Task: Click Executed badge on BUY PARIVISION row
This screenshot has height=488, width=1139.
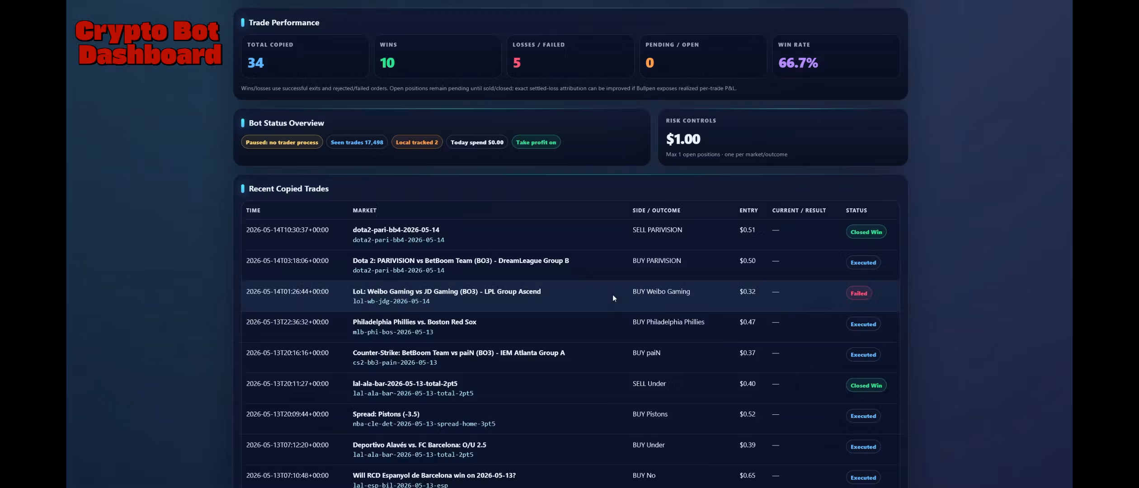Action: coord(863,263)
